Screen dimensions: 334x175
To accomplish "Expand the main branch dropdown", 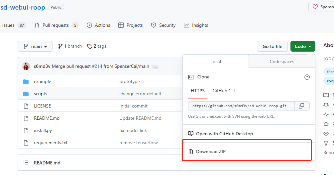I will [35, 46].
